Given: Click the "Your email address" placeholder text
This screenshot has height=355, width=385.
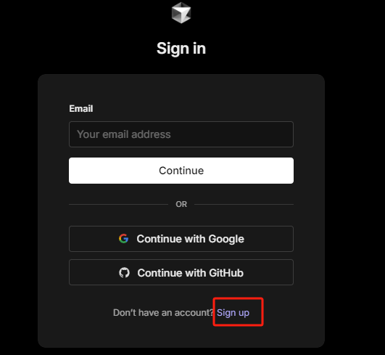Looking at the screenshot, I should click(x=124, y=134).
